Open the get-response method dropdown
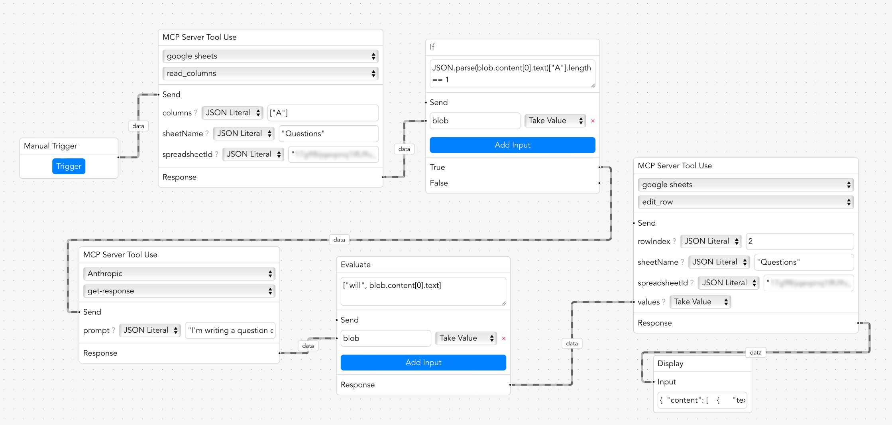 pos(179,291)
